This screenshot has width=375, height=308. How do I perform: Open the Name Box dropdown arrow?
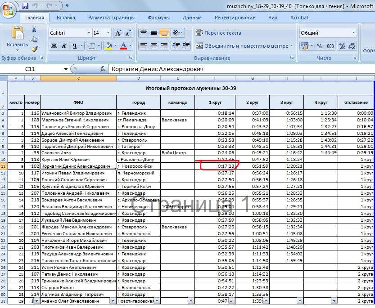pyautogui.click(x=66, y=69)
